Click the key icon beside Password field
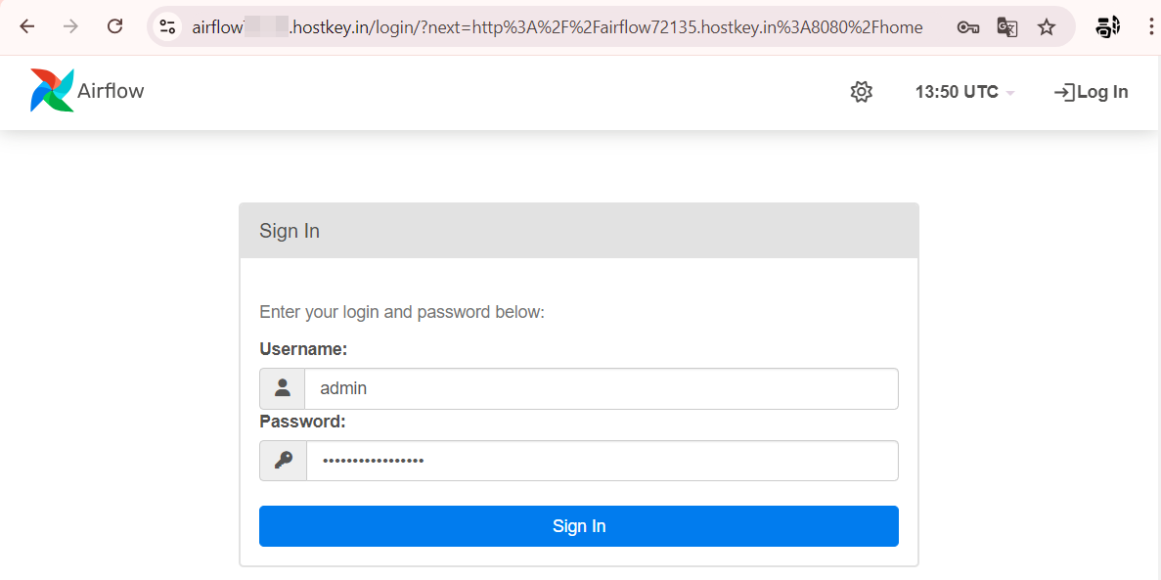1161x580 pixels. (x=283, y=461)
